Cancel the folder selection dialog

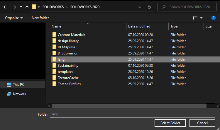click(x=202, y=123)
